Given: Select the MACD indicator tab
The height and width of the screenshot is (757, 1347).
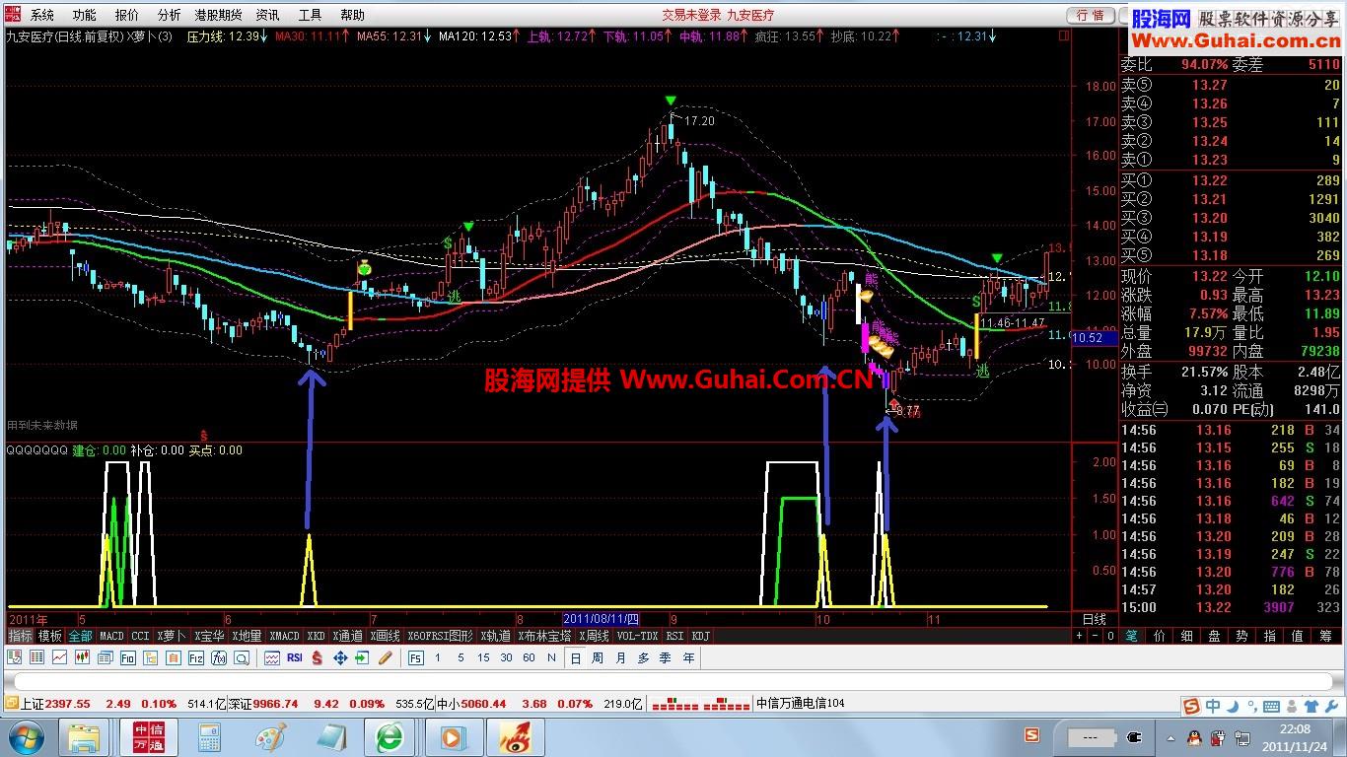Looking at the screenshot, I should click(x=111, y=636).
